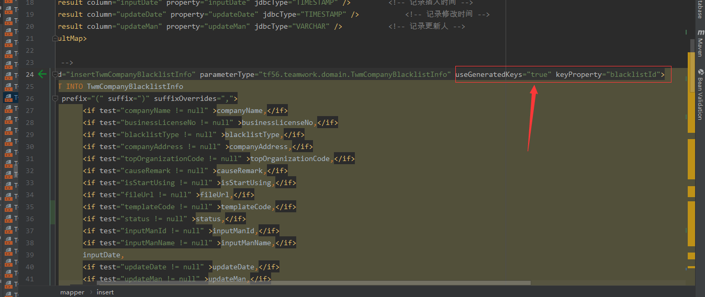Click 'updateDate,' on line 40
This screenshot has width=705, height=297.
[x=236, y=267]
